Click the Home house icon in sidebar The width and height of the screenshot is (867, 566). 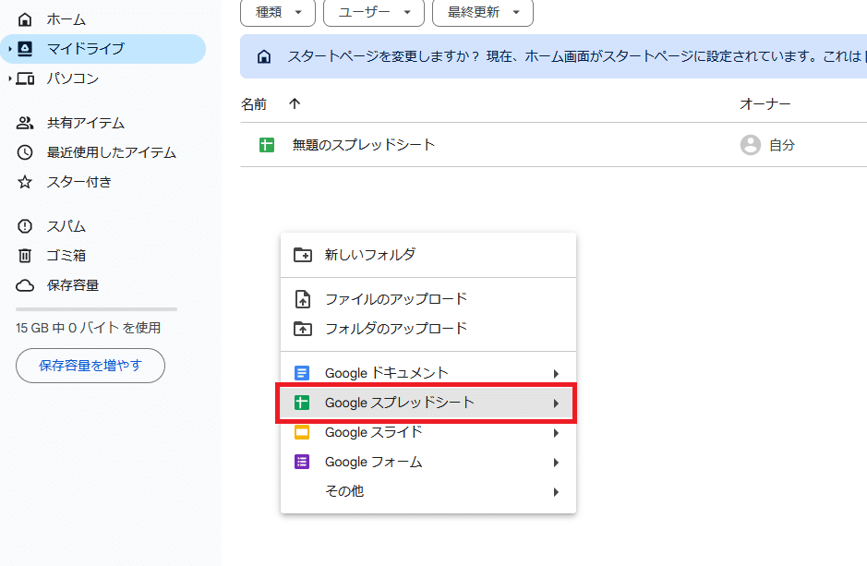tap(25, 19)
